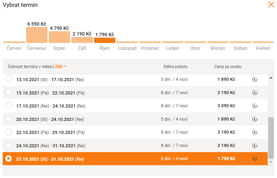
Task: Open euro price icon for 24.10.2021 row
Action: point(255,145)
